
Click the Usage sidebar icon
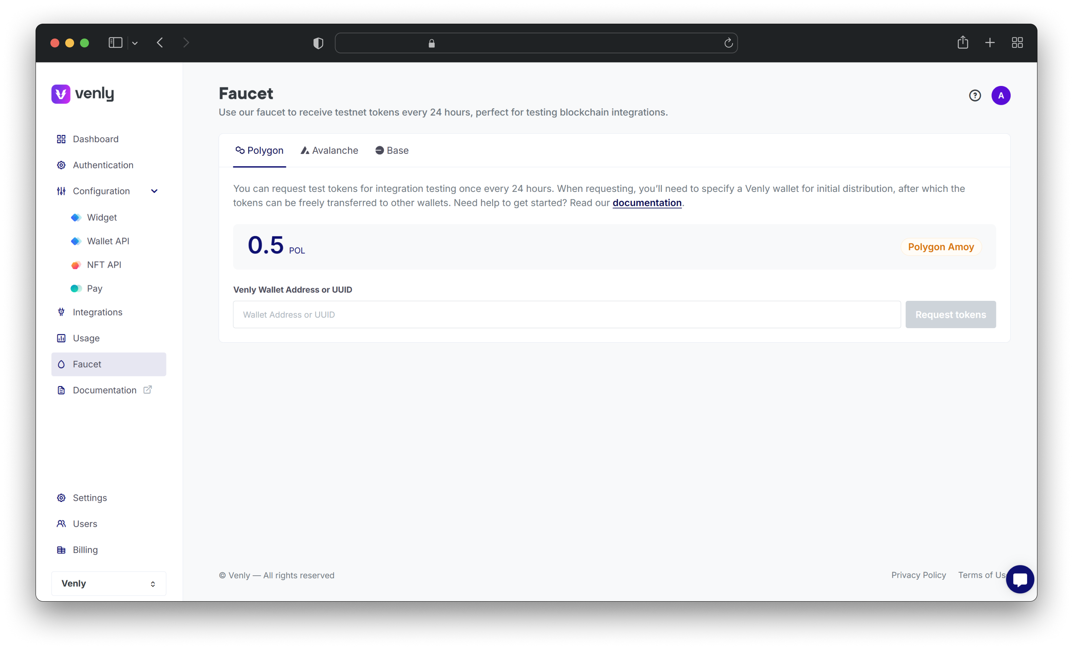61,337
